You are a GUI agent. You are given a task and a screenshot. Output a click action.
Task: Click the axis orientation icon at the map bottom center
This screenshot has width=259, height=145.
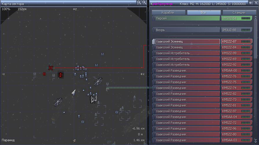pyautogui.click(x=74, y=141)
